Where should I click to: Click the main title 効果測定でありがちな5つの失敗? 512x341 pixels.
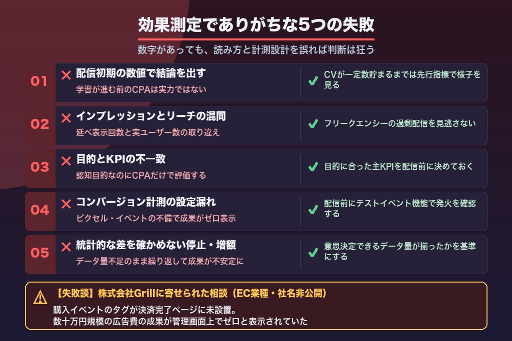pos(256,25)
